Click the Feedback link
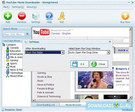Viewport: 135px width, 112px height. pyautogui.click(x=127, y=110)
